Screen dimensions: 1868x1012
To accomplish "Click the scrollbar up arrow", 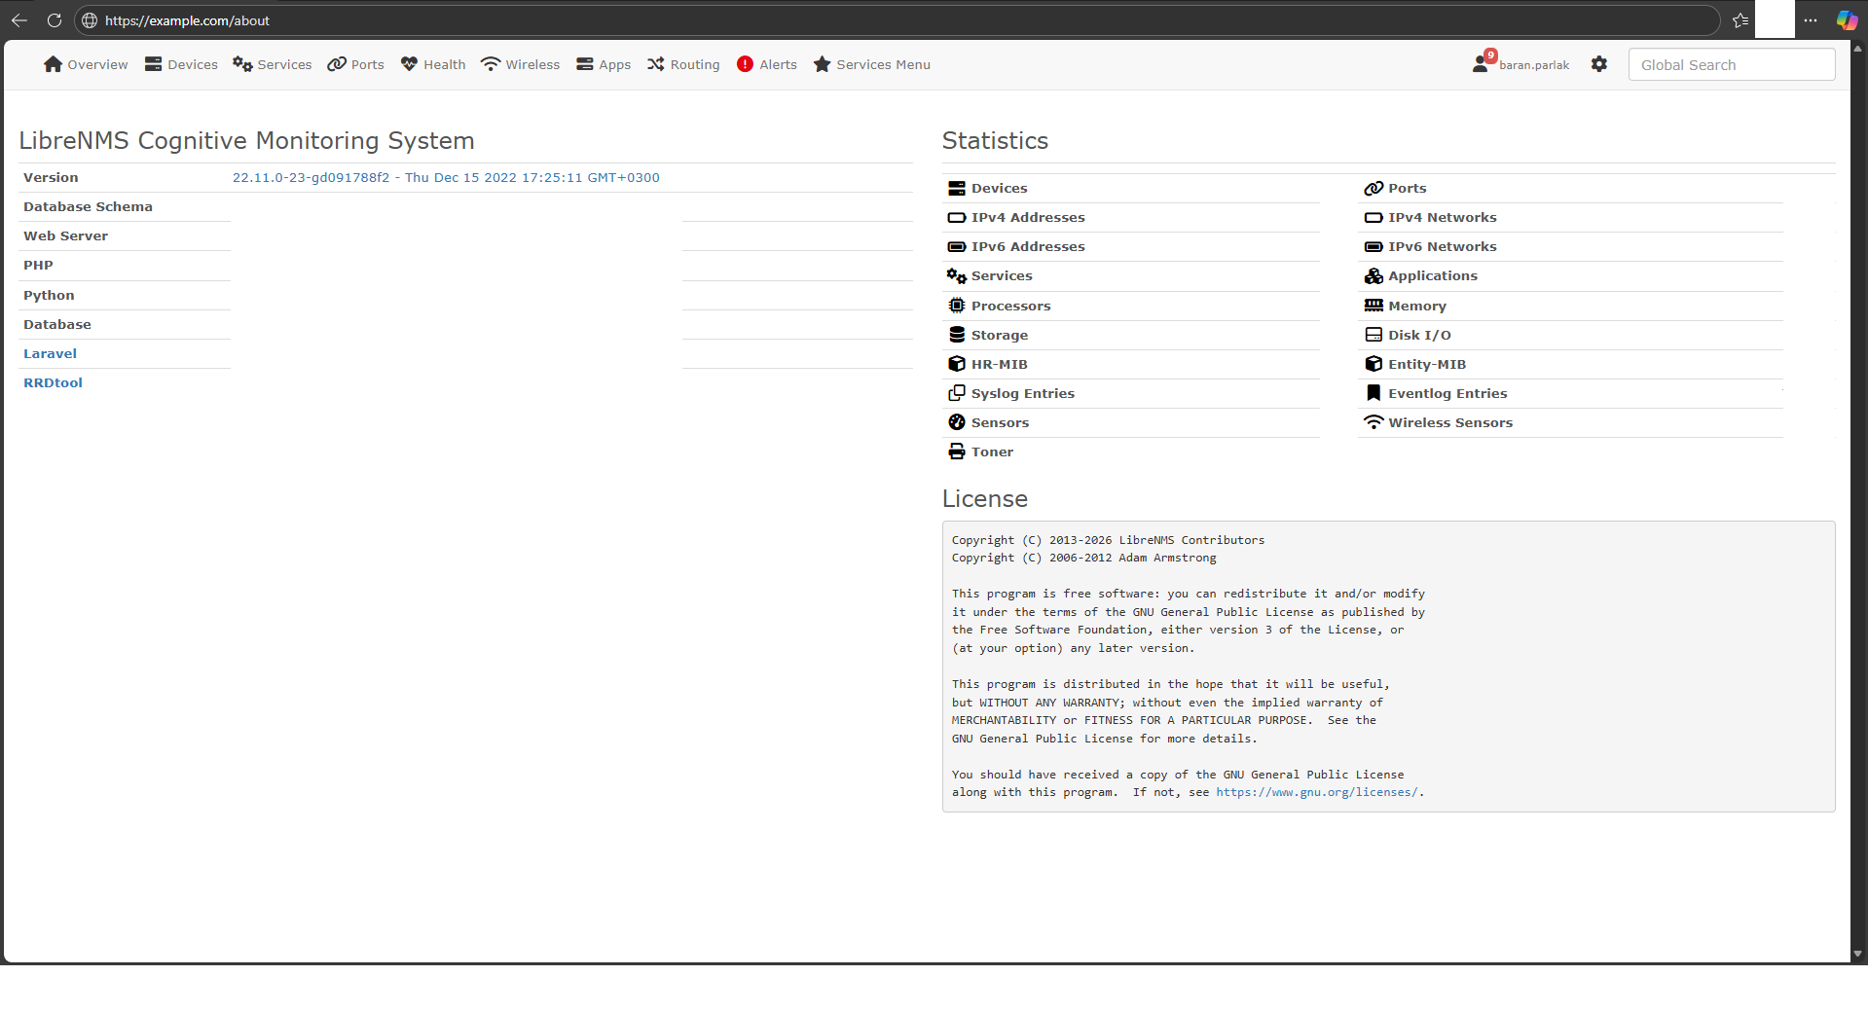I will (x=1858, y=48).
